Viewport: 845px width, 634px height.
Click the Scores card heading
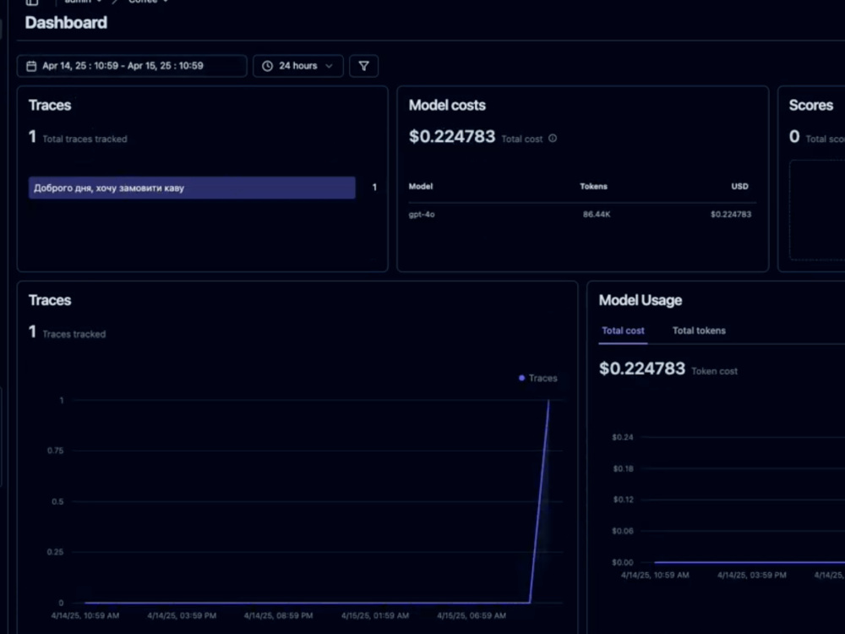click(x=811, y=105)
